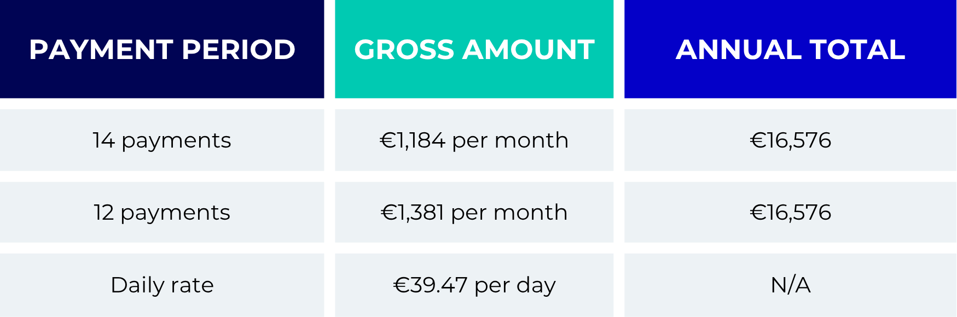Click 'per month' beside €1,381
The height and width of the screenshot is (317, 957).
[509, 213]
